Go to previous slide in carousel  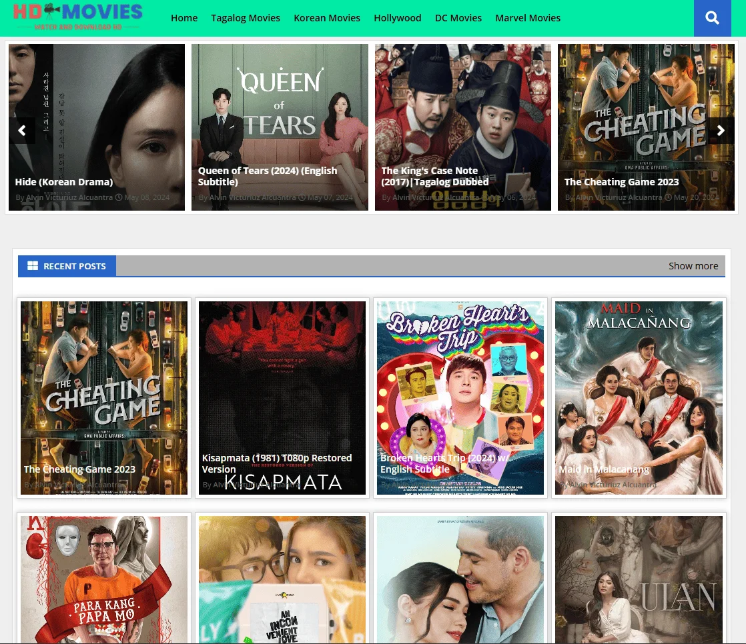pos(22,130)
